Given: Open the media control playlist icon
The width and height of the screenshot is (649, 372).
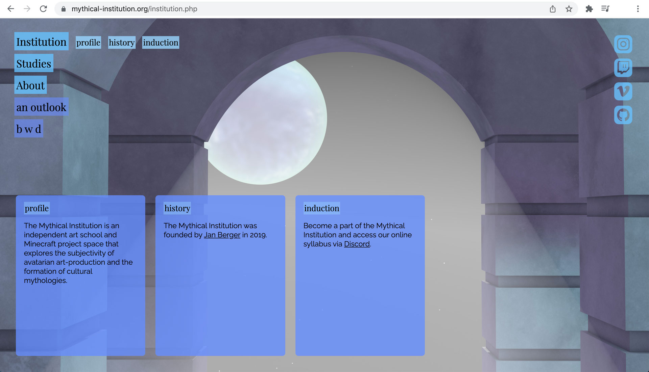Looking at the screenshot, I should pos(605,9).
